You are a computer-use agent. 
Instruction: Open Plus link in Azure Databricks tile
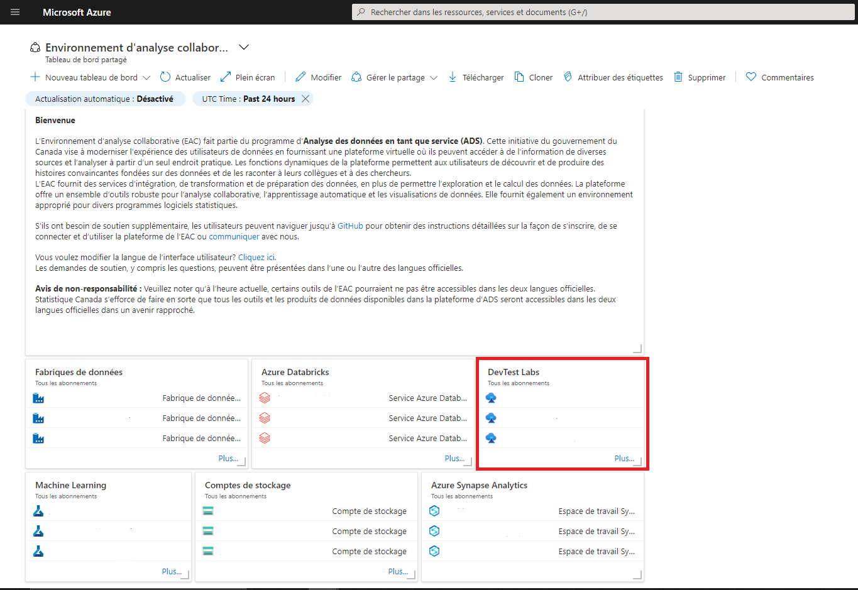454,458
